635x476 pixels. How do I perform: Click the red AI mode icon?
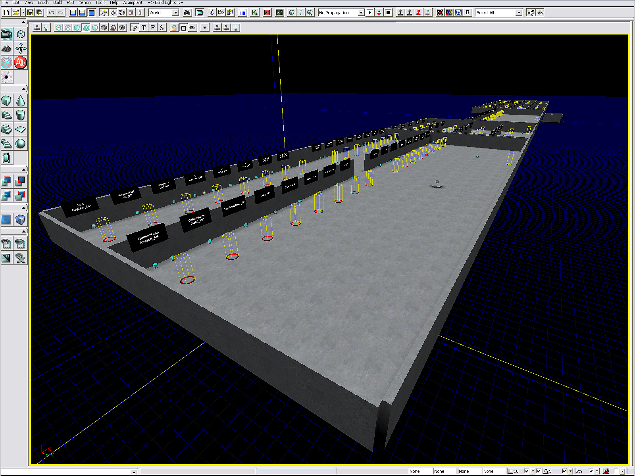20,63
